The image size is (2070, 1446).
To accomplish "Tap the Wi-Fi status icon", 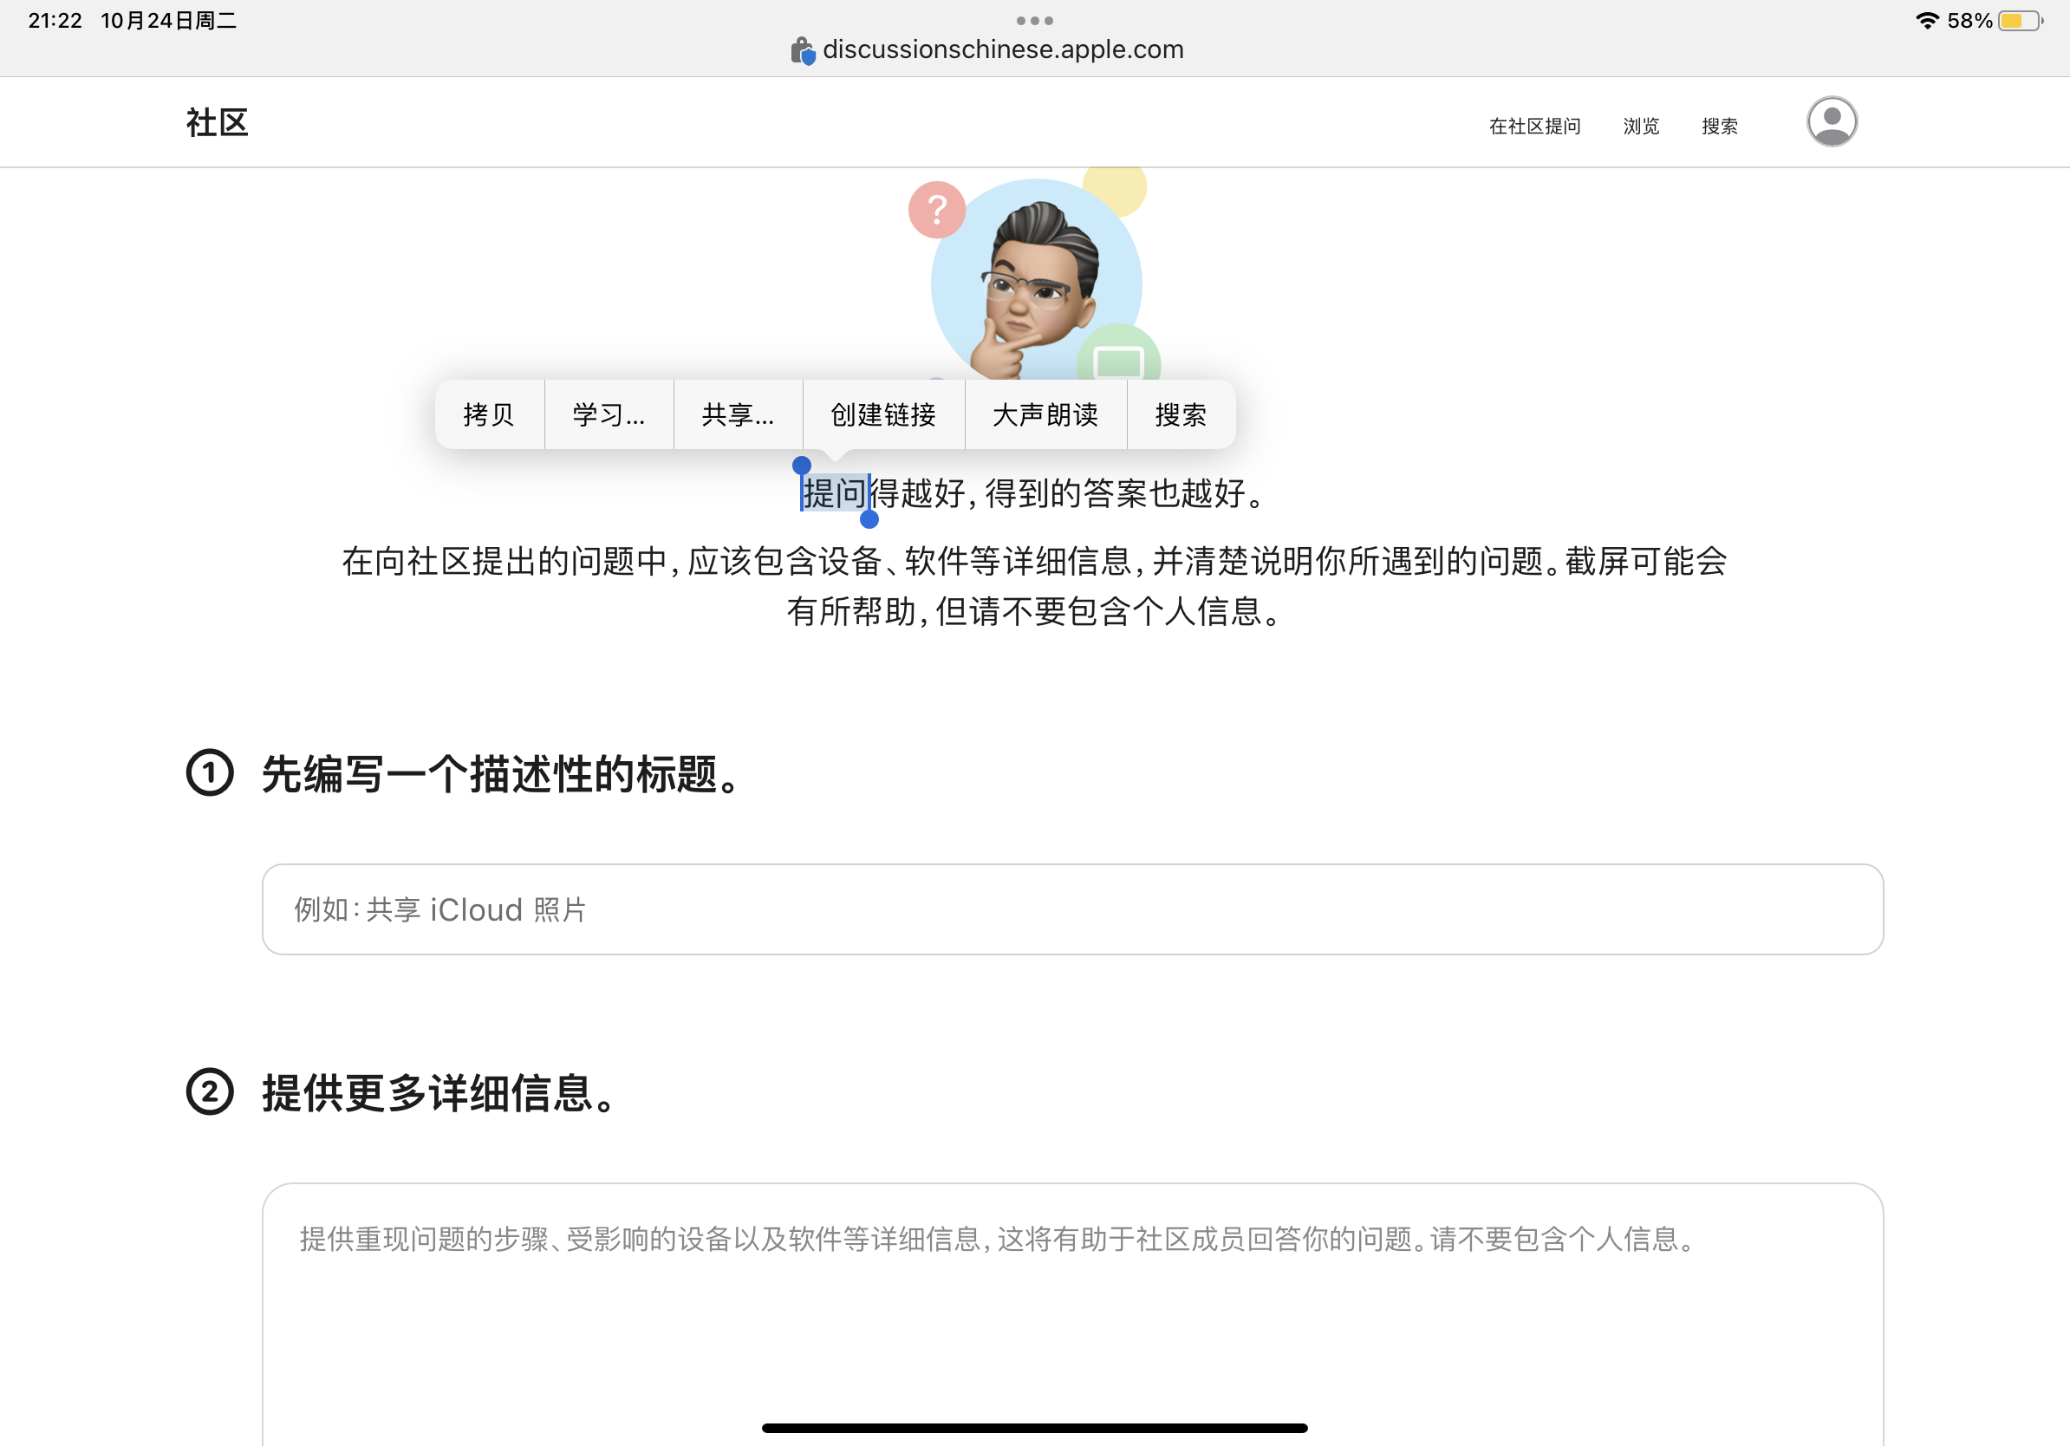I will click(x=1926, y=20).
